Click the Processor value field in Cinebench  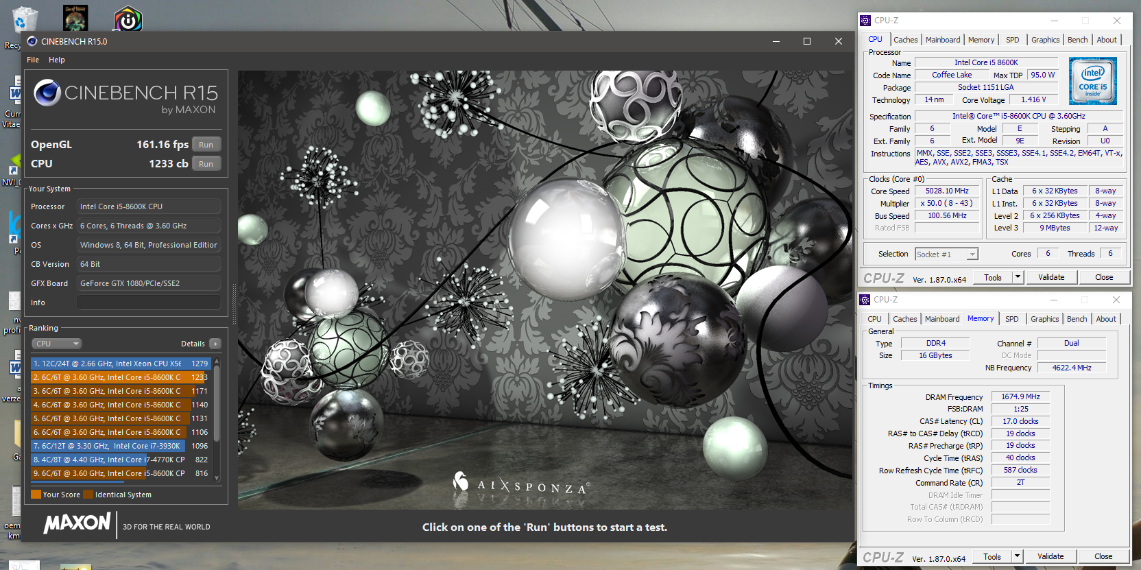149,206
